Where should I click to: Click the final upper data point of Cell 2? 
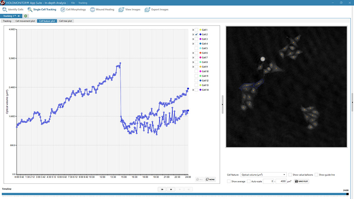pos(188,89)
